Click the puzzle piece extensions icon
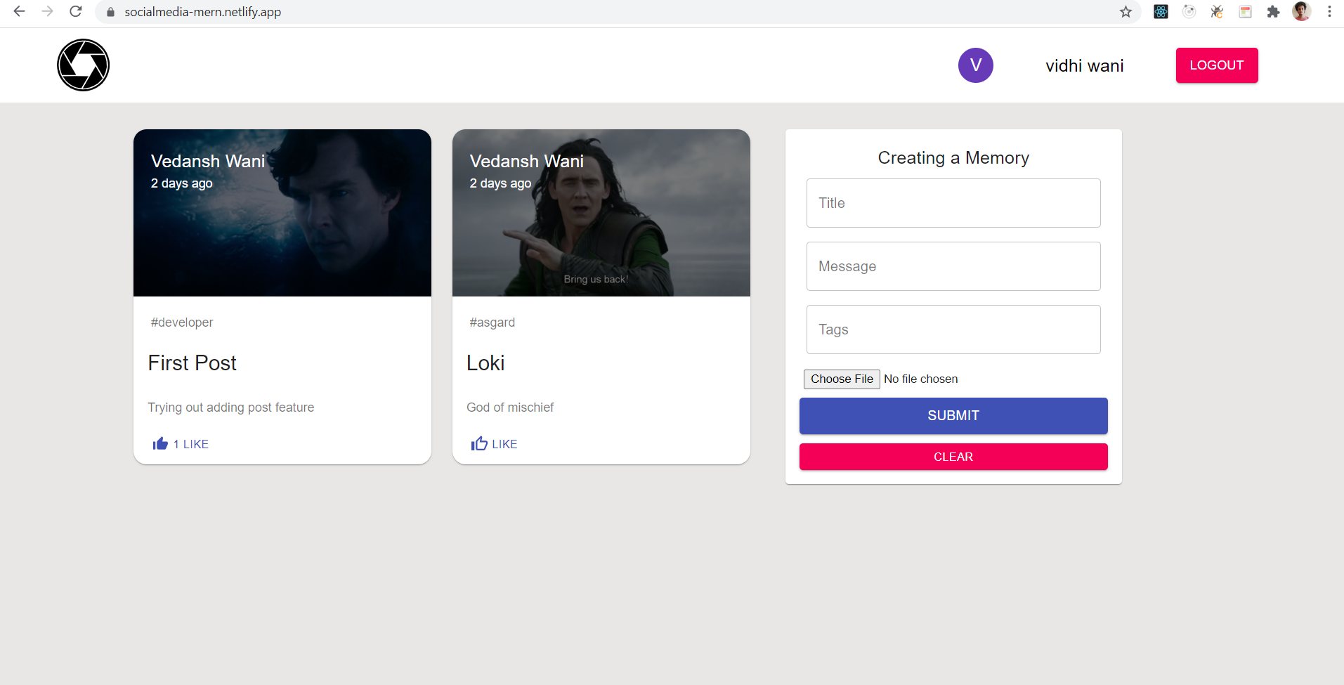Image resolution: width=1344 pixels, height=685 pixels. click(1274, 12)
